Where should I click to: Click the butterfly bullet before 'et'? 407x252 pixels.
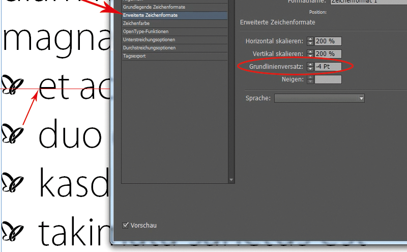(x=12, y=85)
